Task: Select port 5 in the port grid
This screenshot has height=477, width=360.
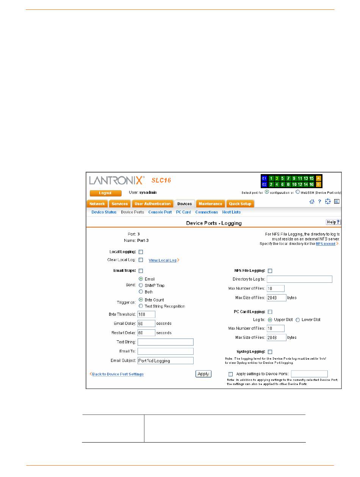Action: pos(283,178)
